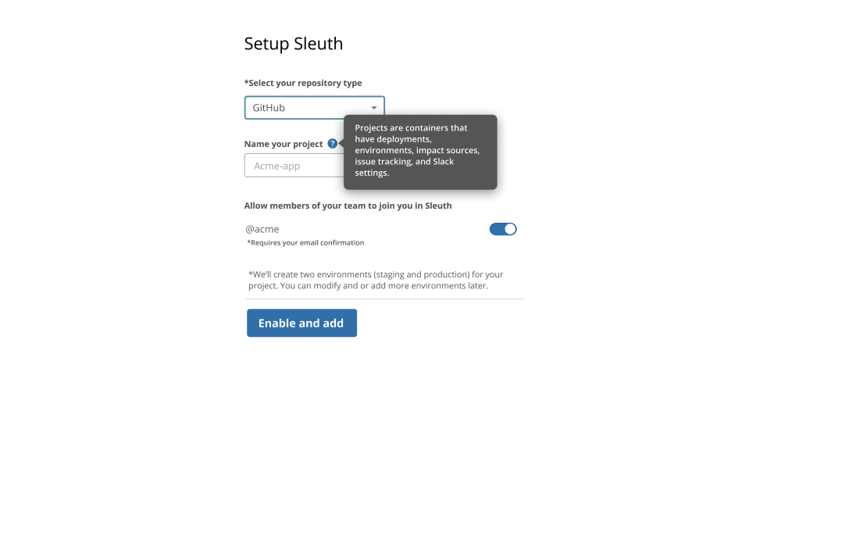Click the Setup Sleuth heading

tap(294, 44)
